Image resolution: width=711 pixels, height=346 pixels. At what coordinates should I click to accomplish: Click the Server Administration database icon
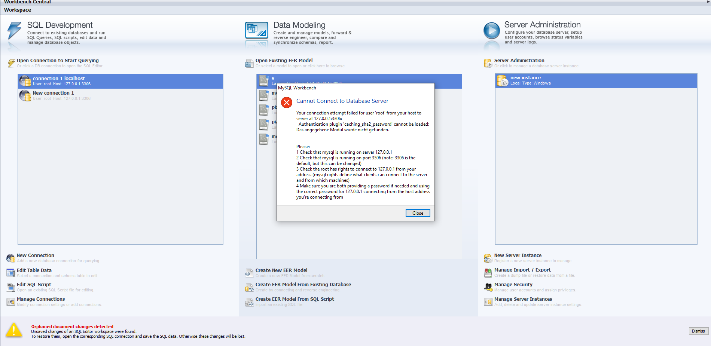tap(488, 63)
